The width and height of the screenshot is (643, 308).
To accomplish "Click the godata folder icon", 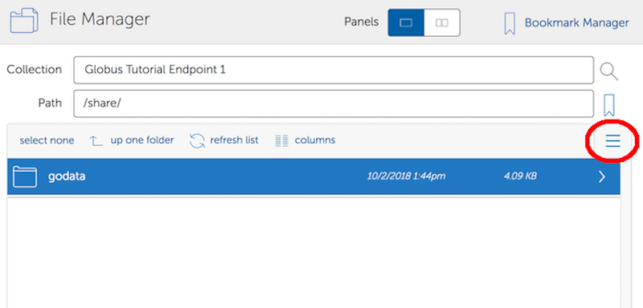I will (x=25, y=176).
